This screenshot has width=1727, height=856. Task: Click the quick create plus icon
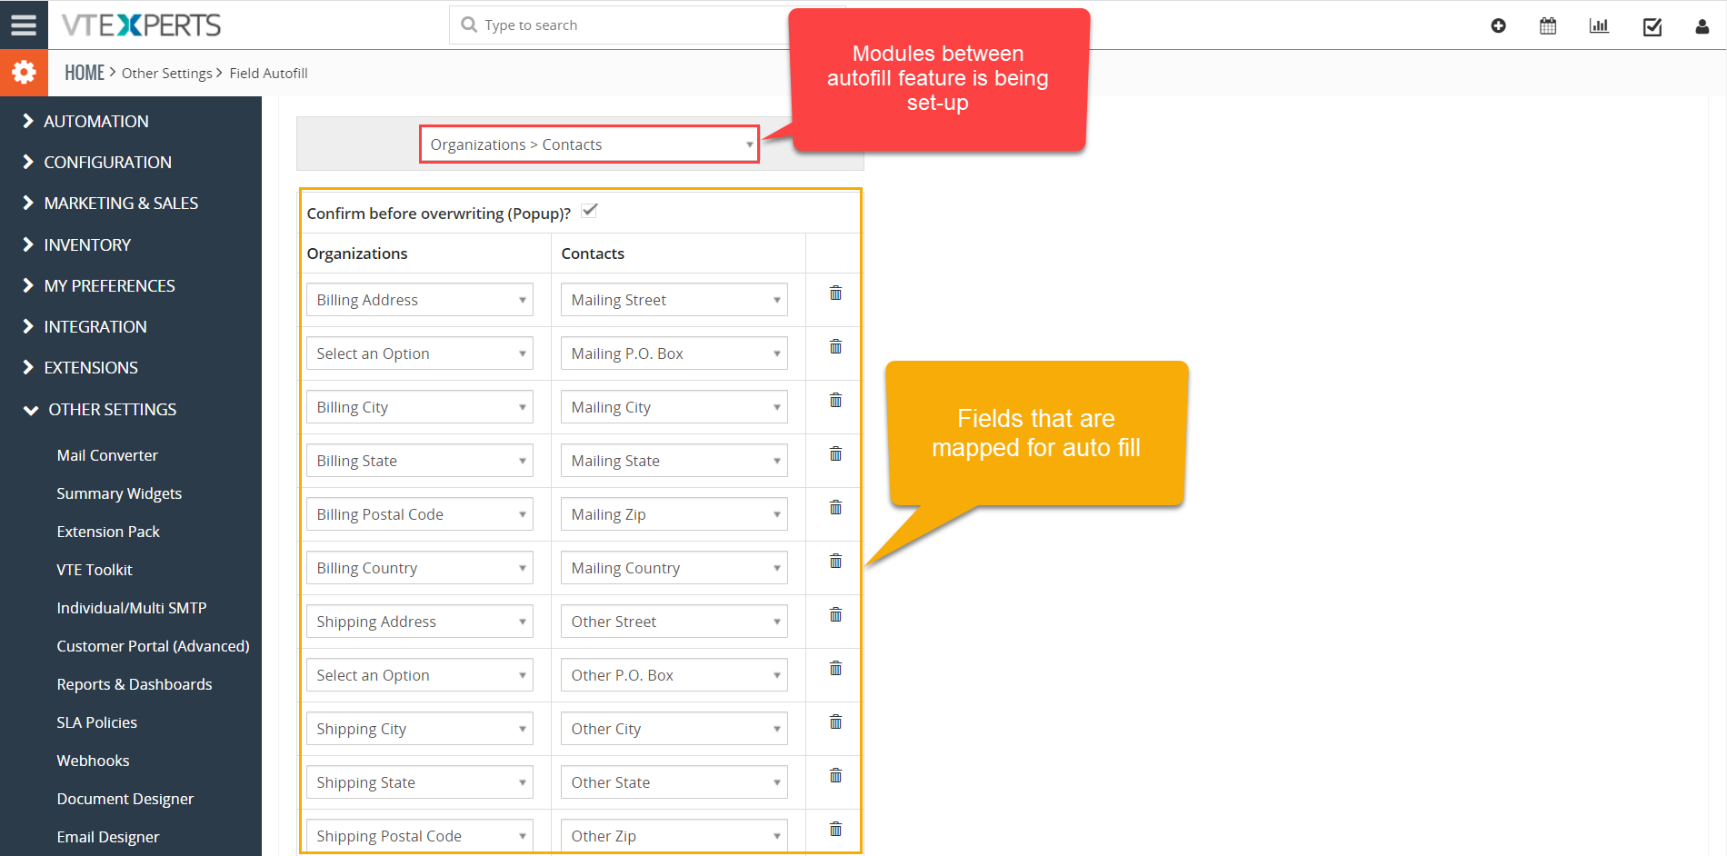(x=1498, y=25)
